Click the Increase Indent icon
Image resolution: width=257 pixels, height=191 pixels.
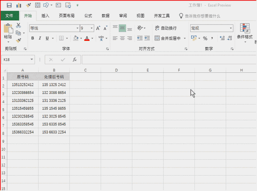[147, 39]
